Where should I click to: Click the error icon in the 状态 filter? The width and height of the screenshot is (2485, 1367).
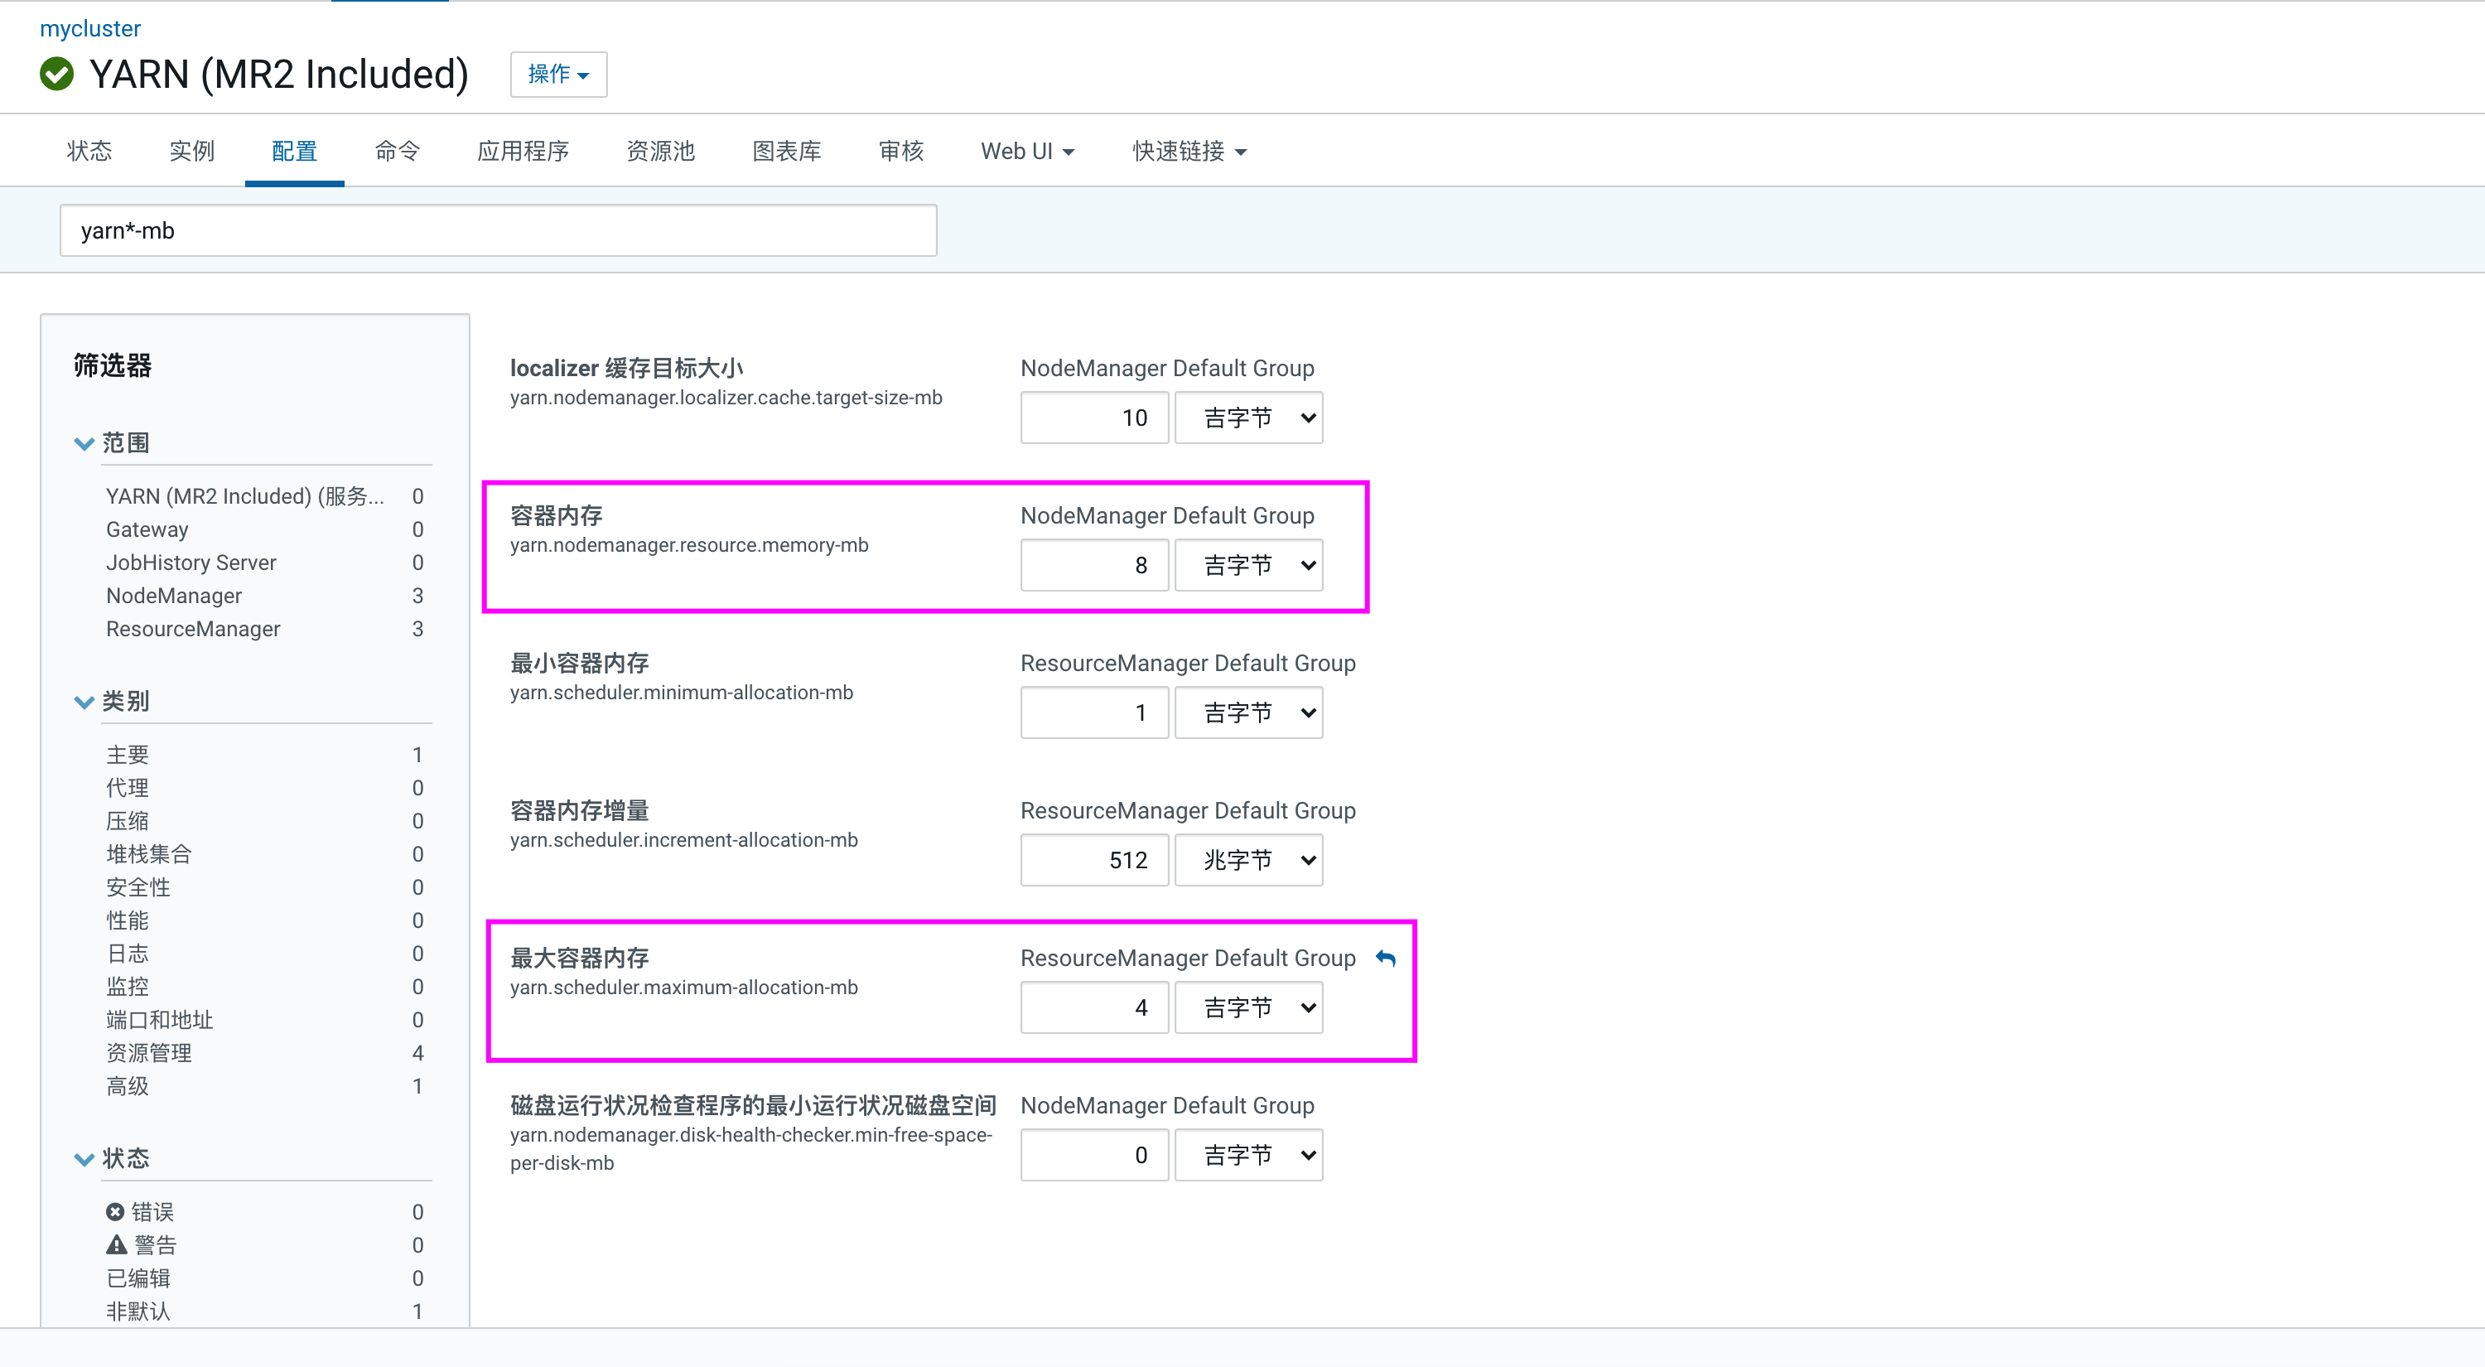click(x=115, y=1212)
